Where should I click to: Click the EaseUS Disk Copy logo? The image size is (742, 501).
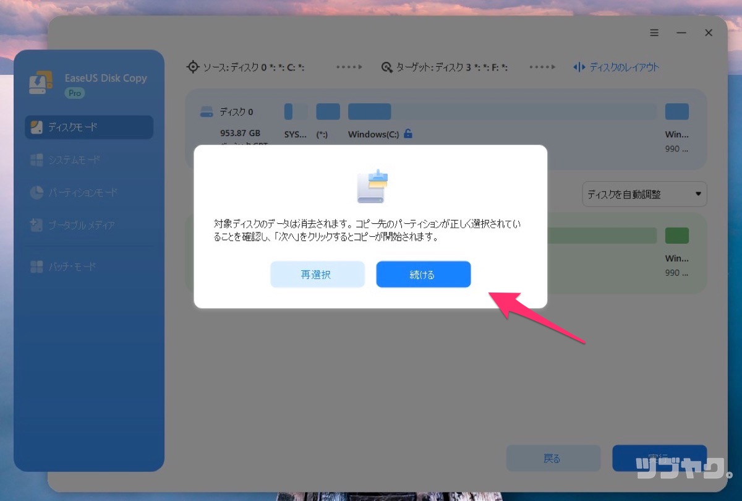pyautogui.click(x=40, y=82)
